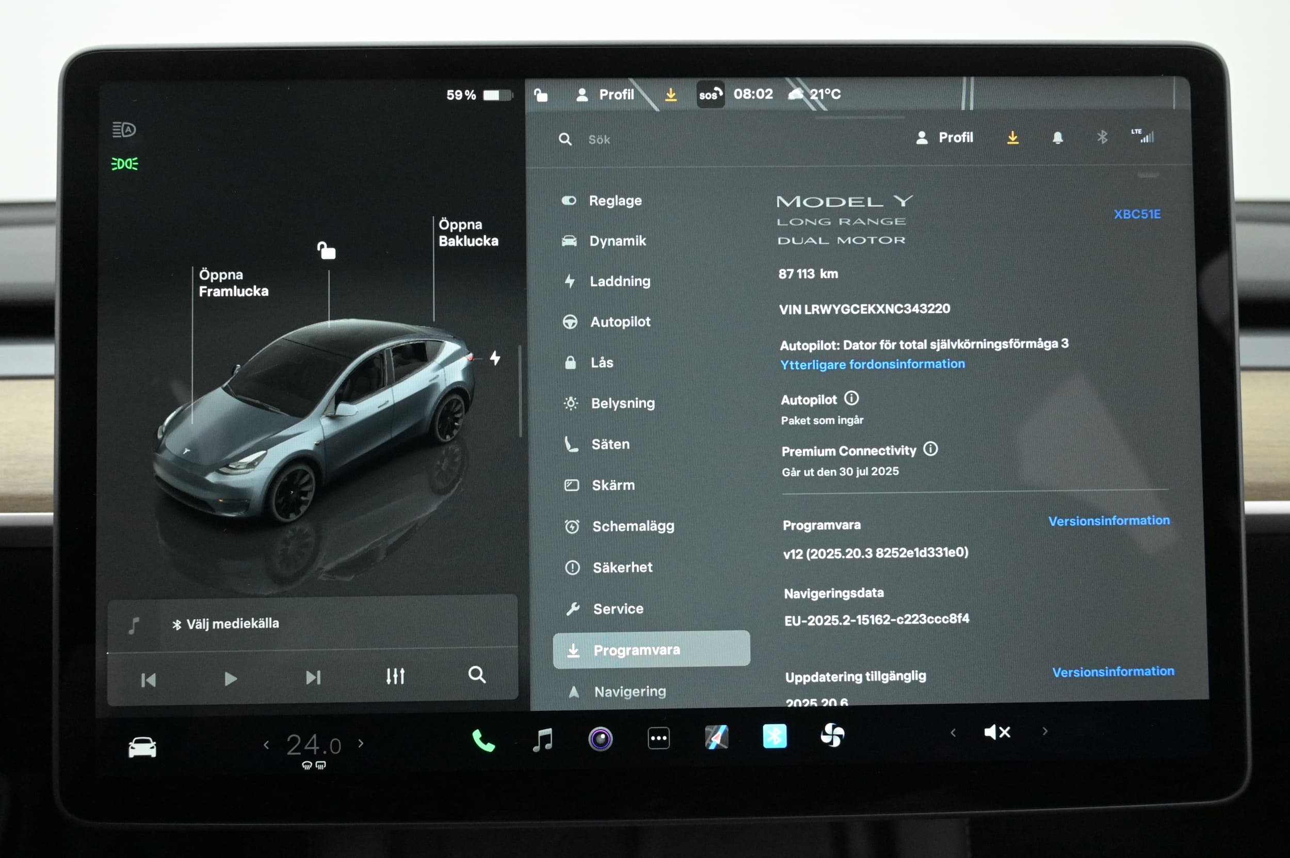Open the Belysning lighting menu

pos(609,403)
